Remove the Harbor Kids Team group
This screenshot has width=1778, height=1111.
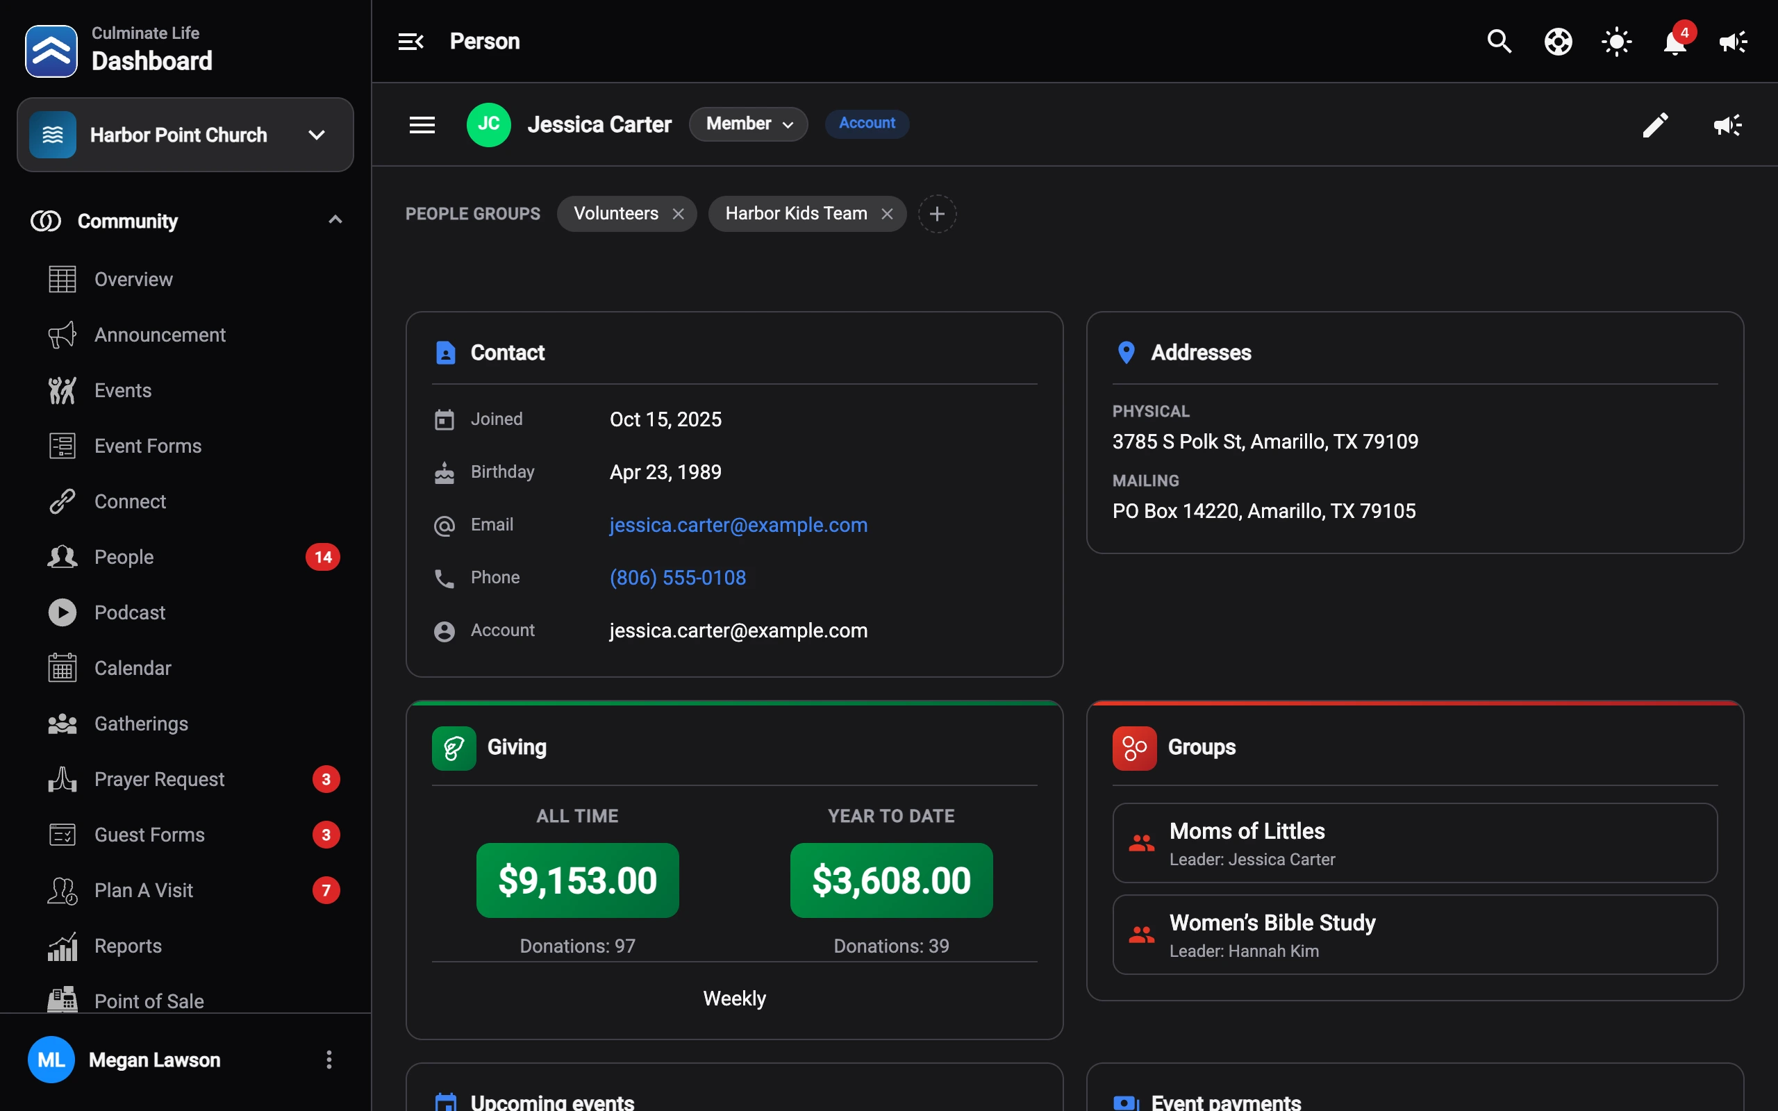[x=887, y=214]
